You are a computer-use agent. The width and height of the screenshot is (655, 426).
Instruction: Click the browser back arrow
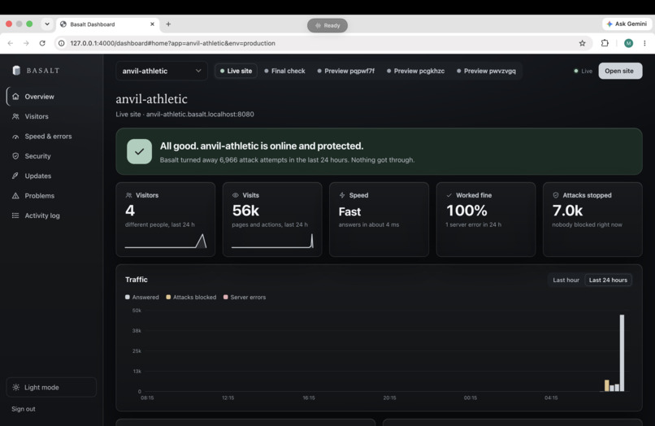[x=11, y=43]
